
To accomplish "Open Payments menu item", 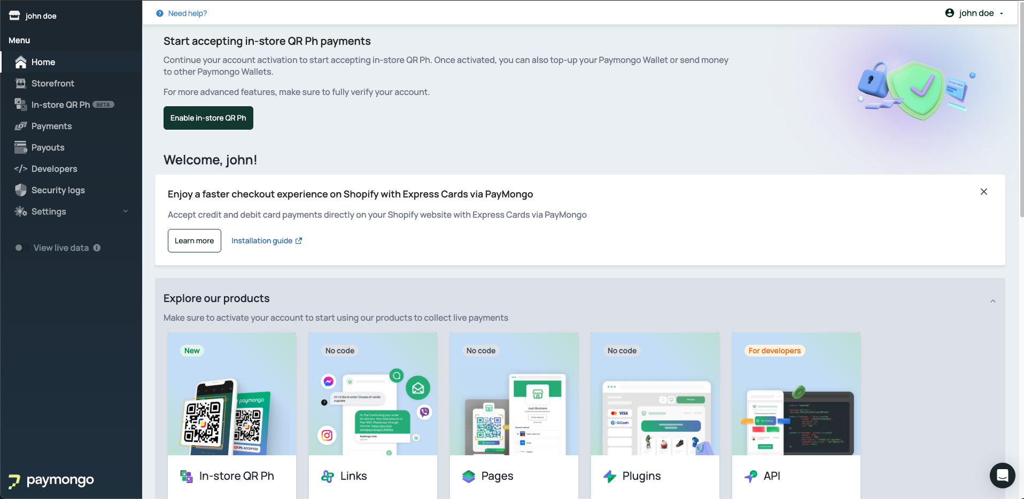I will (x=71, y=126).
